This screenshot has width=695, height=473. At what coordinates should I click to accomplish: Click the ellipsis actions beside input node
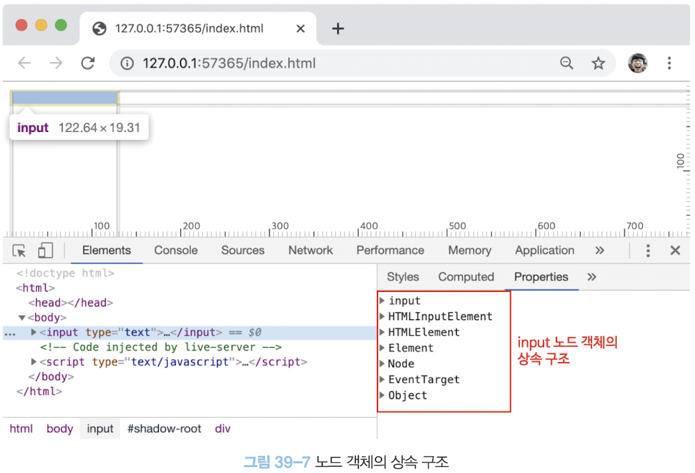(x=10, y=334)
